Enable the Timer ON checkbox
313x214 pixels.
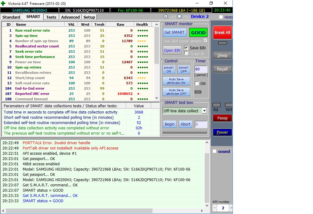click(197, 83)
